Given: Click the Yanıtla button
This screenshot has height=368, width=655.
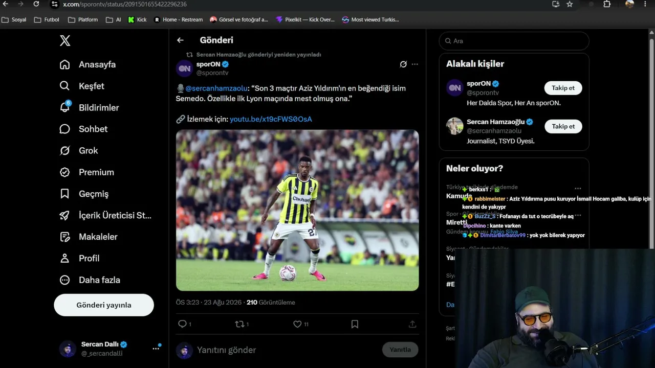Looking at the screenshot, I should click(x=400, y=350).
